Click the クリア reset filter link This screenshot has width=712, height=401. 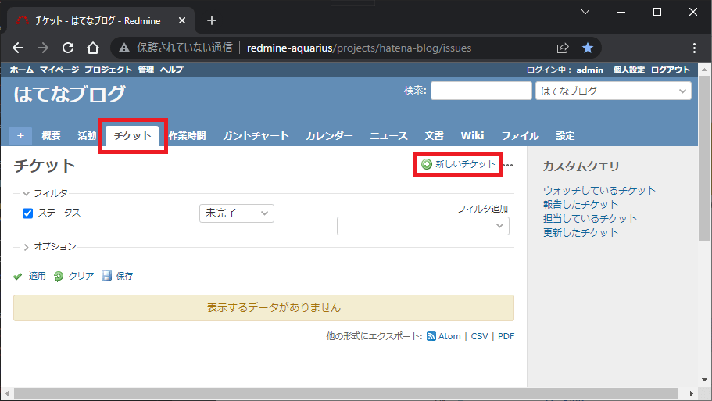74,276
